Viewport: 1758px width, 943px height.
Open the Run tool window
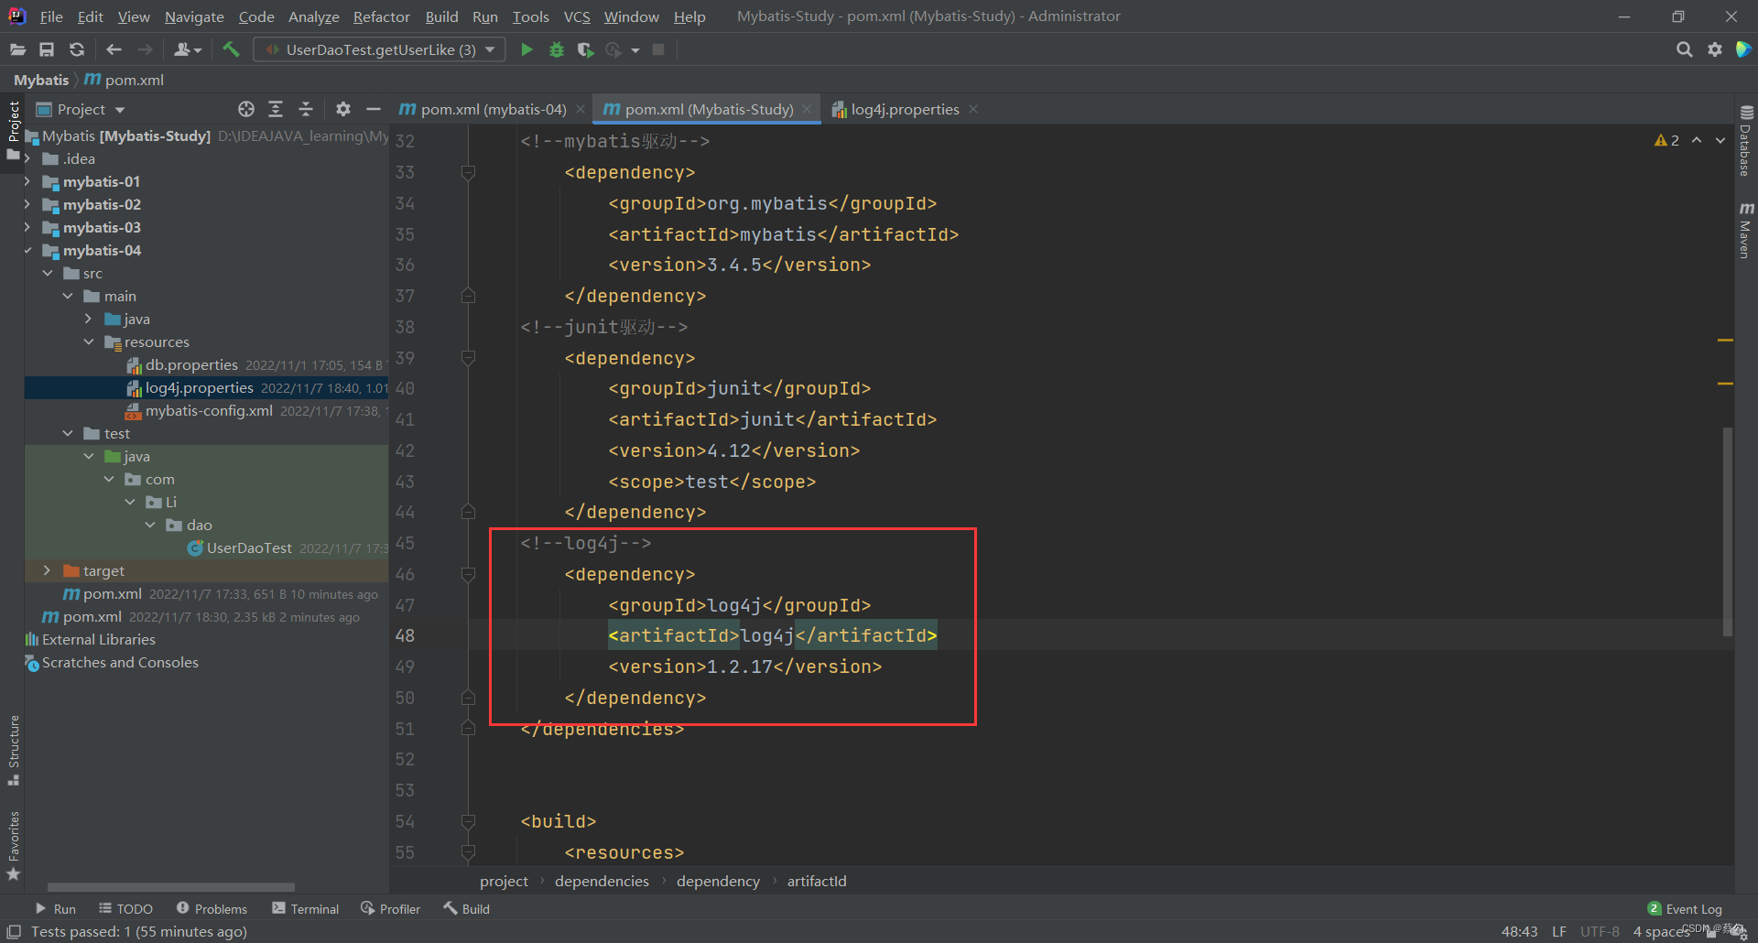55,909
